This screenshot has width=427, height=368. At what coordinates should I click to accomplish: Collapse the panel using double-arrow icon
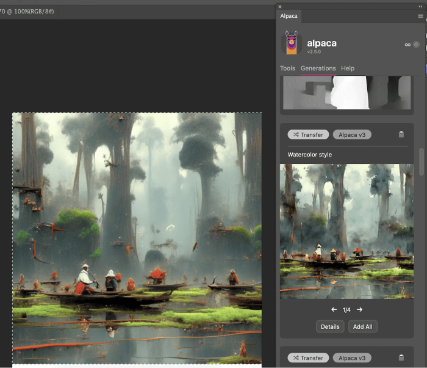[420, 6]
